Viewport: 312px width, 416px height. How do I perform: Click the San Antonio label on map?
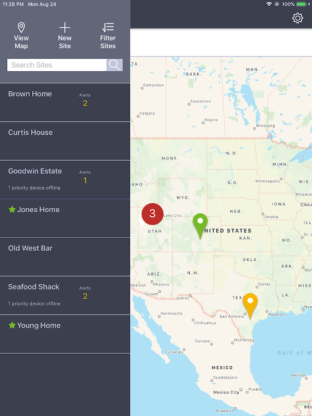click(231, 316)
